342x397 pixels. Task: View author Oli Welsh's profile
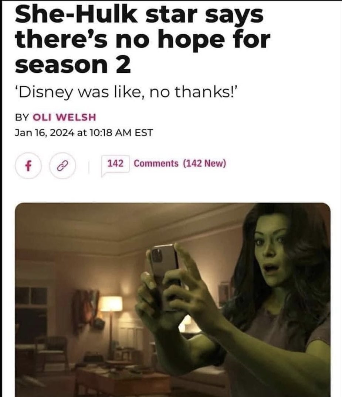click(x=65, y=117)
